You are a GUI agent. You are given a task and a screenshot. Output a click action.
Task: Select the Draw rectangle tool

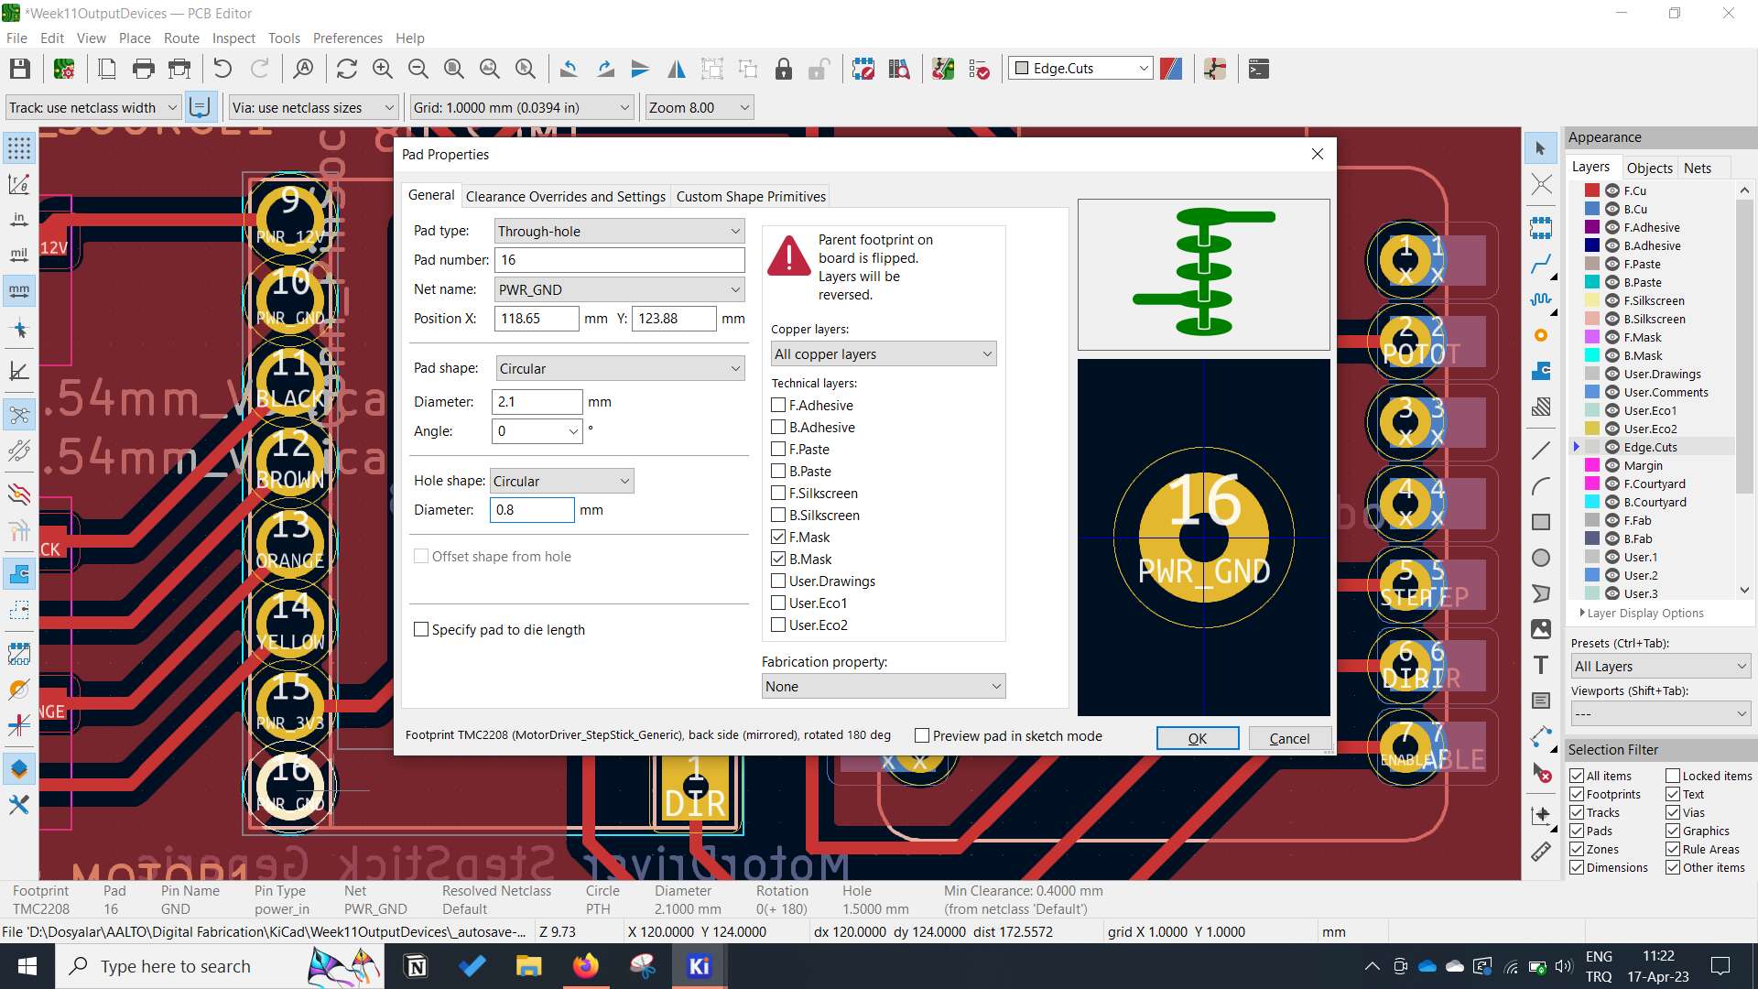[1541, 522]
